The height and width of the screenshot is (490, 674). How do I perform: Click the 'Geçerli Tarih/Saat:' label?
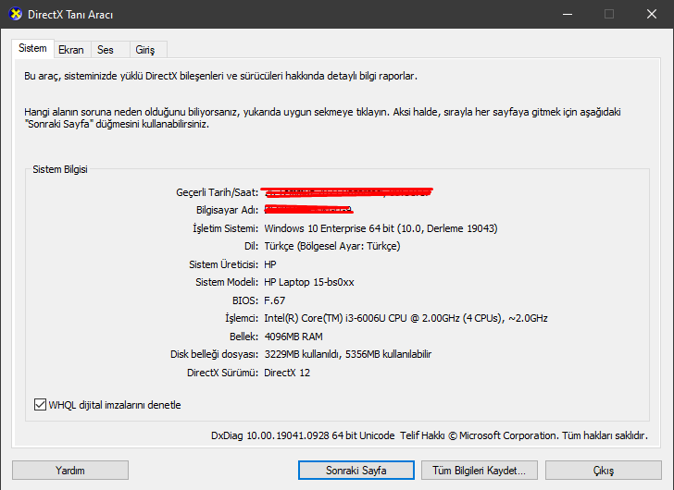218,192
